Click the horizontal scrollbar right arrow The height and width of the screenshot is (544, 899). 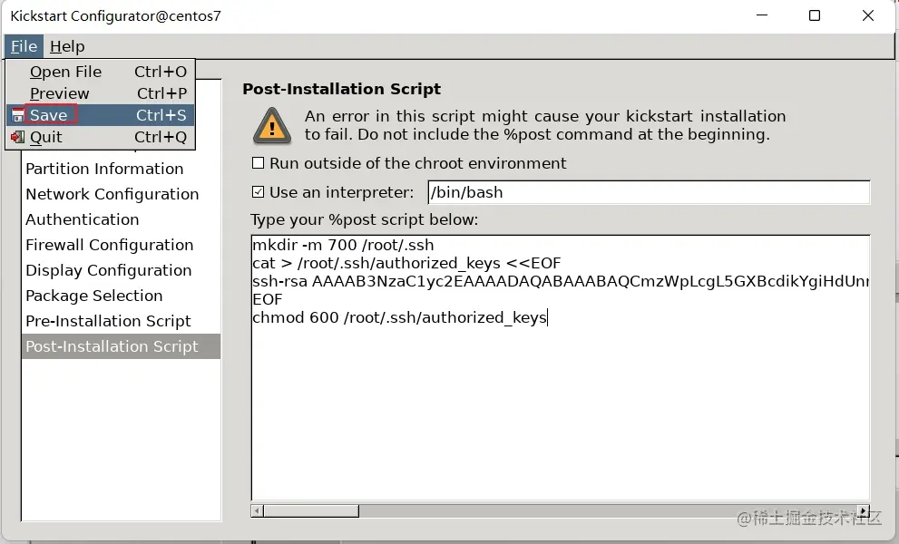tap(864, 510)
